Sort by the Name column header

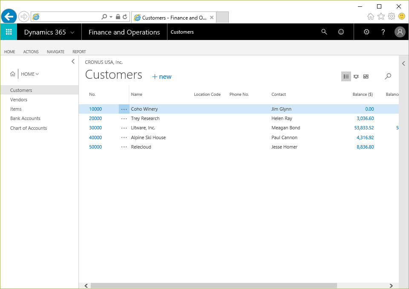tap(137, 94)
